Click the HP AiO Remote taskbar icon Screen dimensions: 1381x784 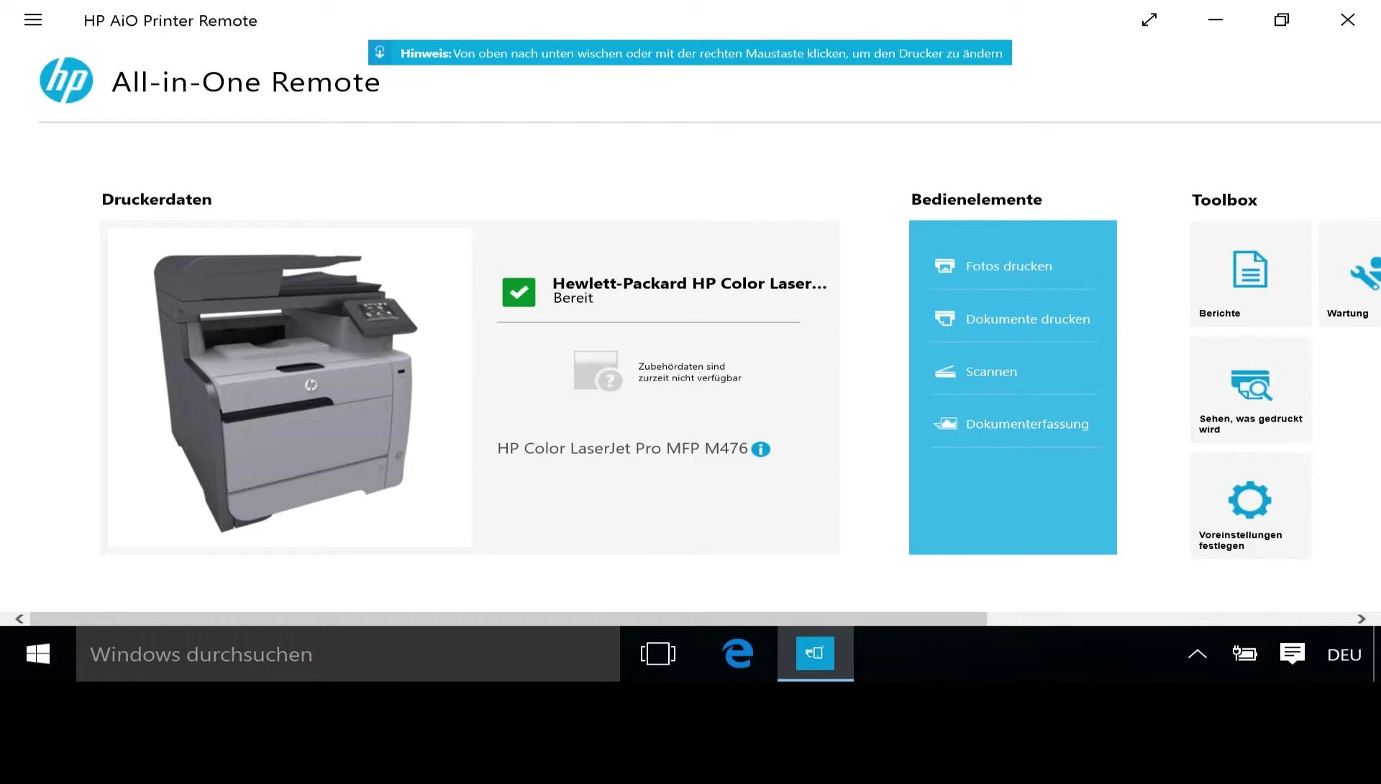(x=815, y=654)
